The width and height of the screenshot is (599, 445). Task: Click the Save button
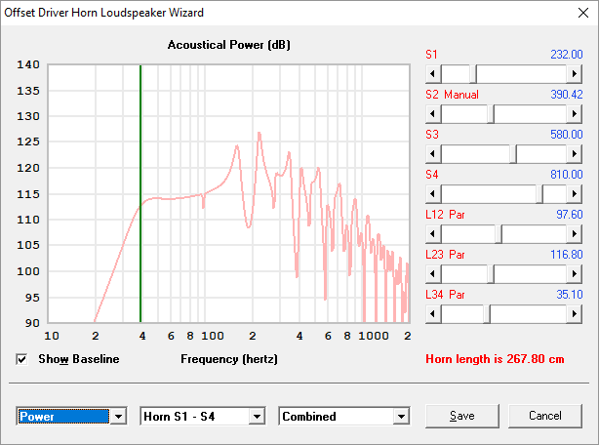coord(462,416)
